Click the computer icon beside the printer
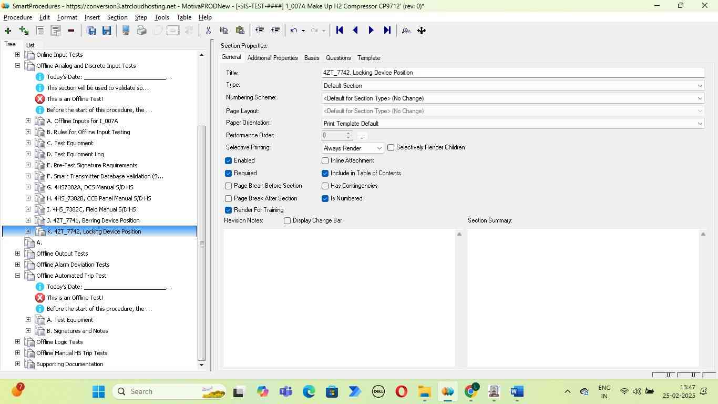This screenshot has width=718, height=404. point(126,31)
